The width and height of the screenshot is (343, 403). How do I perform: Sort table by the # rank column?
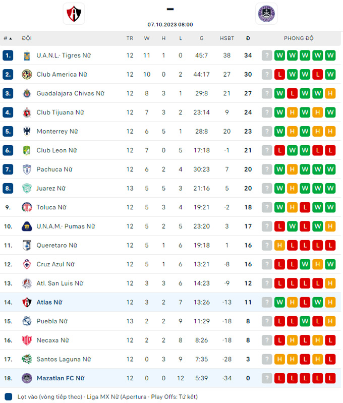coord(8,38)
